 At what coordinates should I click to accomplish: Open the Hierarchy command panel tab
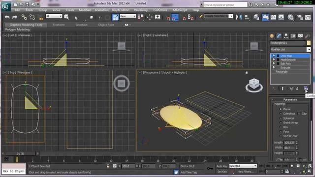pos(286,36)
